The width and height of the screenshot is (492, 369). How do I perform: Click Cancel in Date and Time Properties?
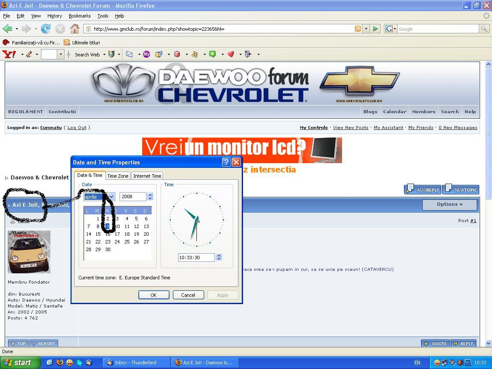[188, 295]
